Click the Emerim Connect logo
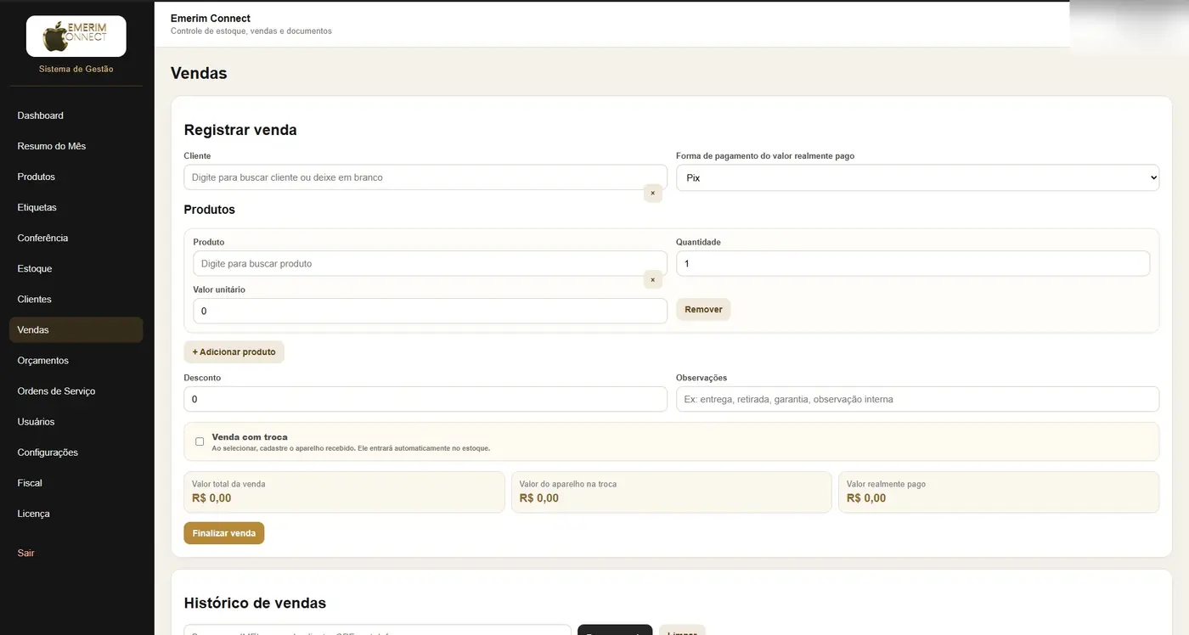Screen dimensions: 1189x635 click(x=76, y=37)
